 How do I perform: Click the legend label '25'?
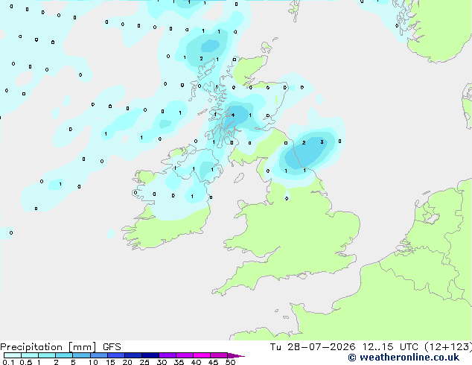click(144, 362)
